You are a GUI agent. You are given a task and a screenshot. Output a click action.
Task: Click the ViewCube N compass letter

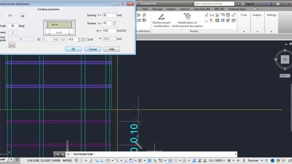[285, 51]
